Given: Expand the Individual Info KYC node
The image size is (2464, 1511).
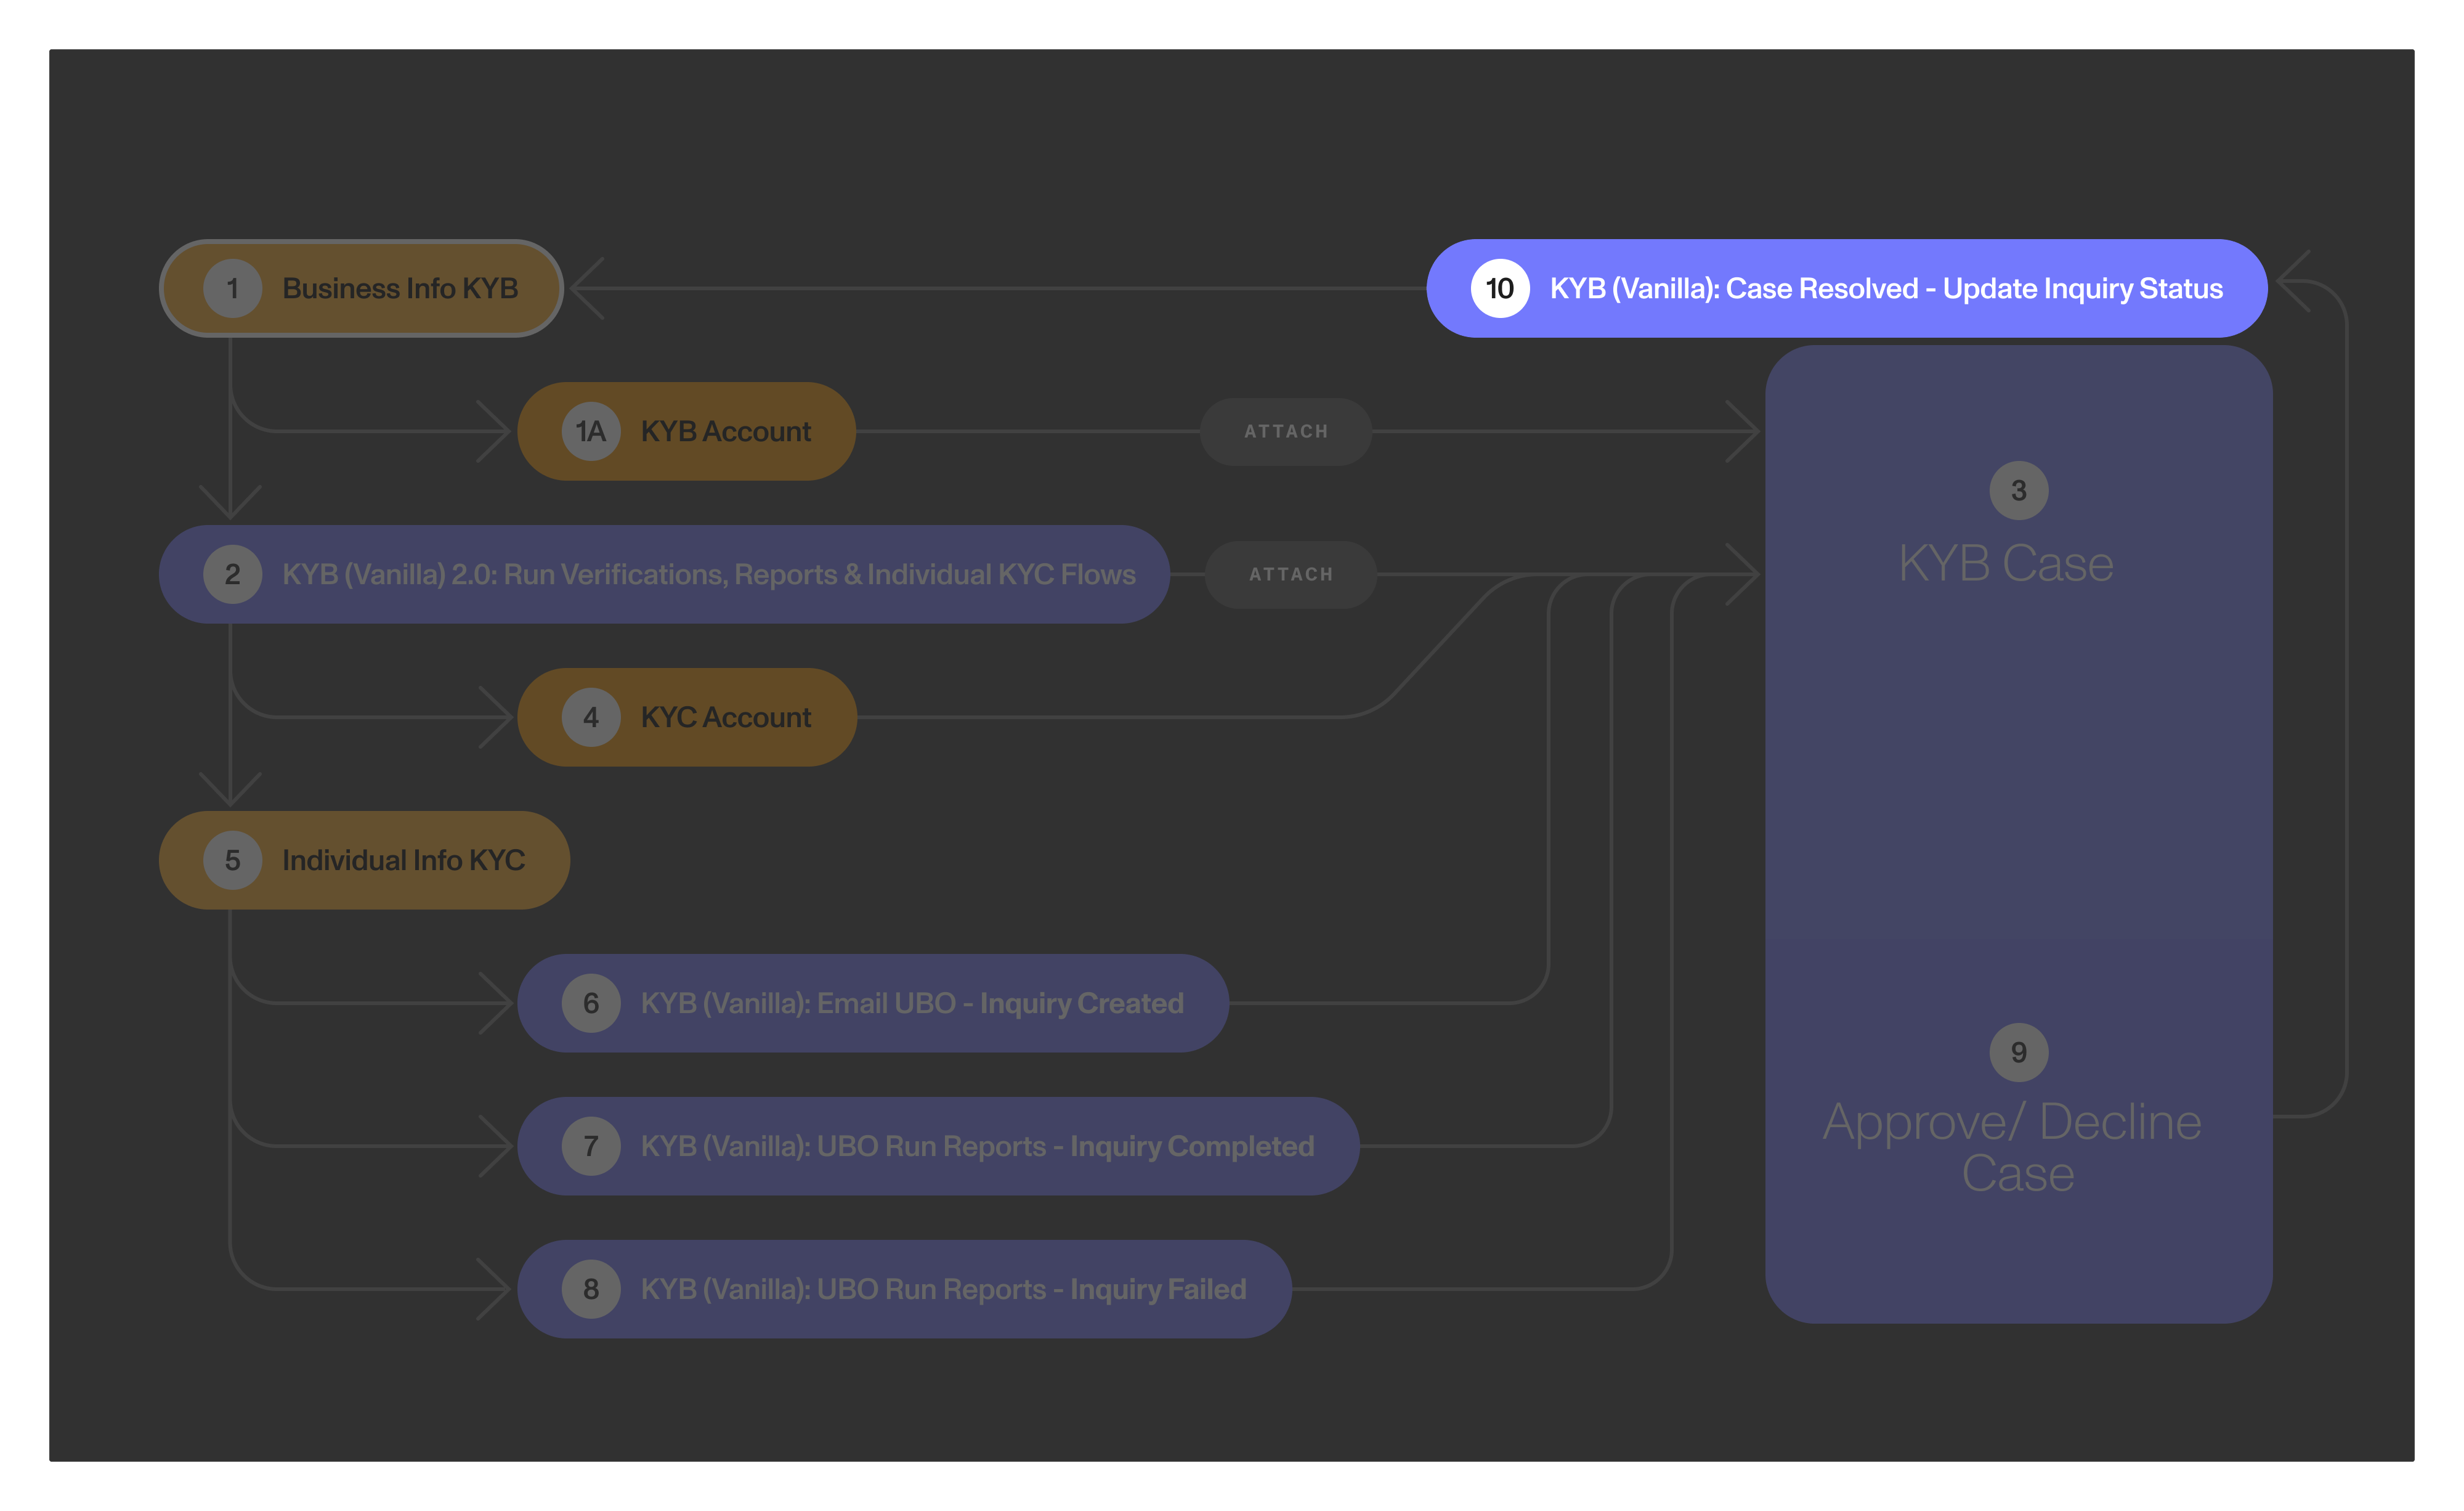Looking at the screenshot, I should click(x=404, y=860).
